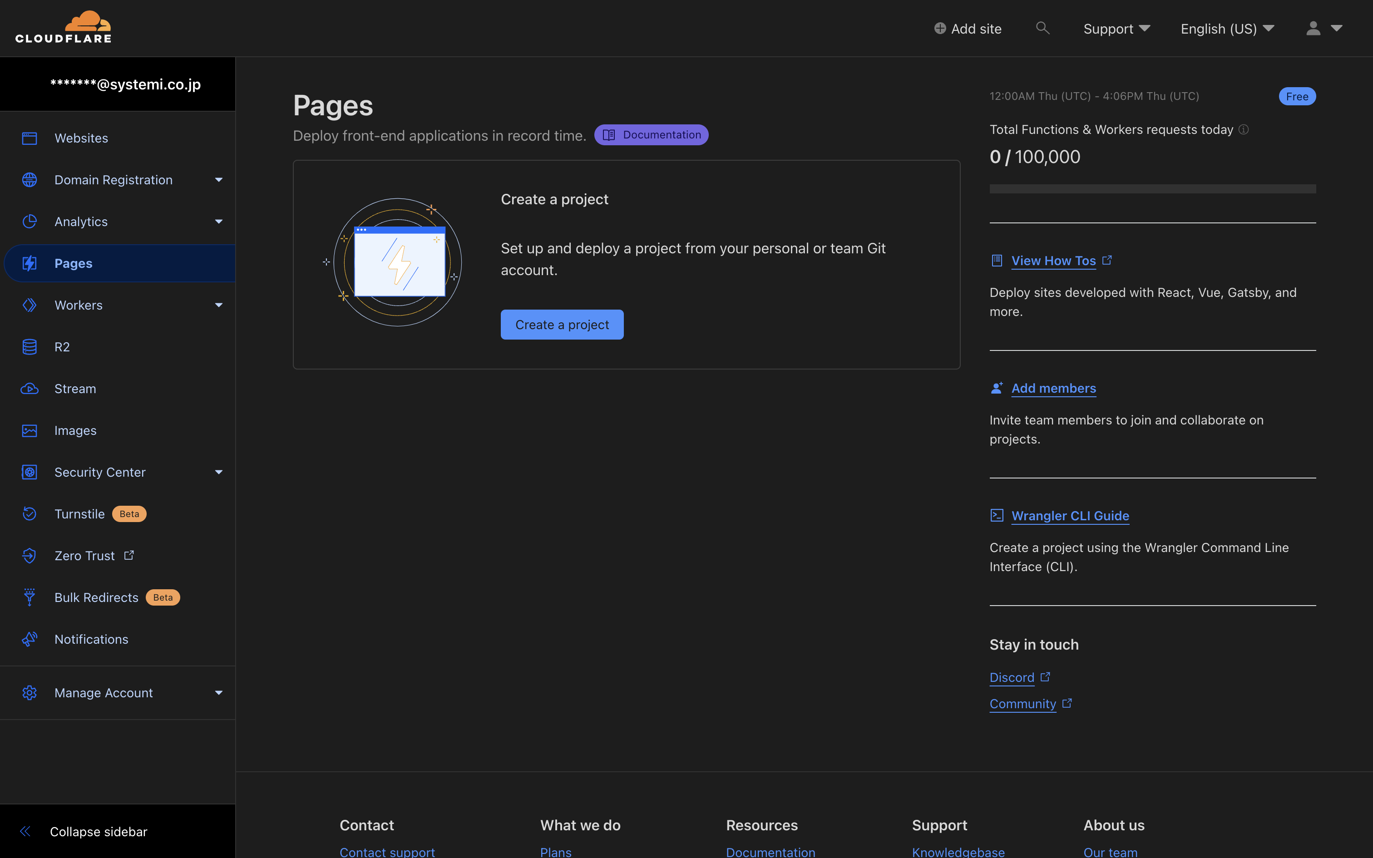
Task: Open the account dropdown arrow at top right
Action: [1337, 28]
